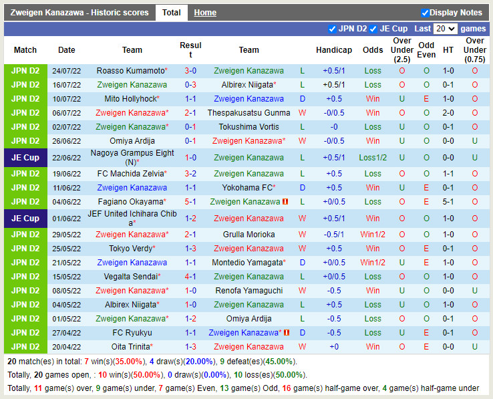Open the Yokohama FC team link
493x399 pixels.
coord(247,188)
